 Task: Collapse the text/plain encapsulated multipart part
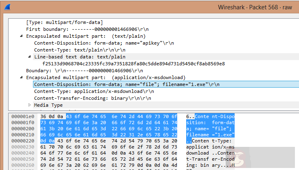tap(22, 36)
